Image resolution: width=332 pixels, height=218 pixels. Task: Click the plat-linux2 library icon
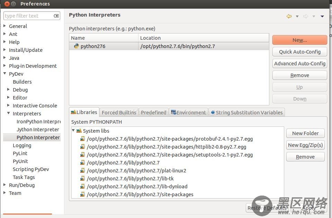pyautogui.click(x=82, y=171)
